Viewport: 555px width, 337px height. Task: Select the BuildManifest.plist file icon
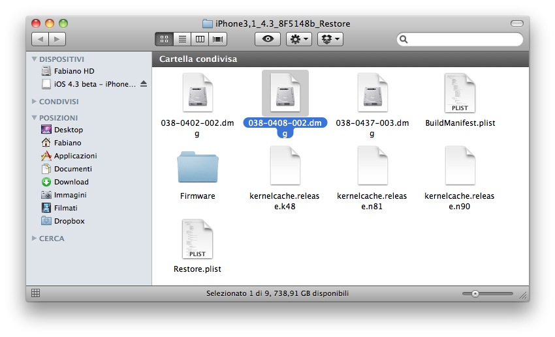(460, 93)
